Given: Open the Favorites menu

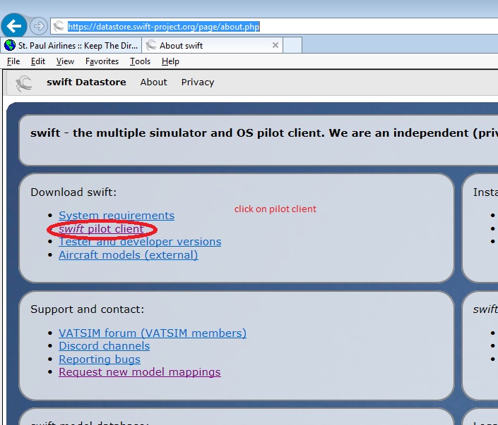Looking at the screenshot, I should pos(102,61).
